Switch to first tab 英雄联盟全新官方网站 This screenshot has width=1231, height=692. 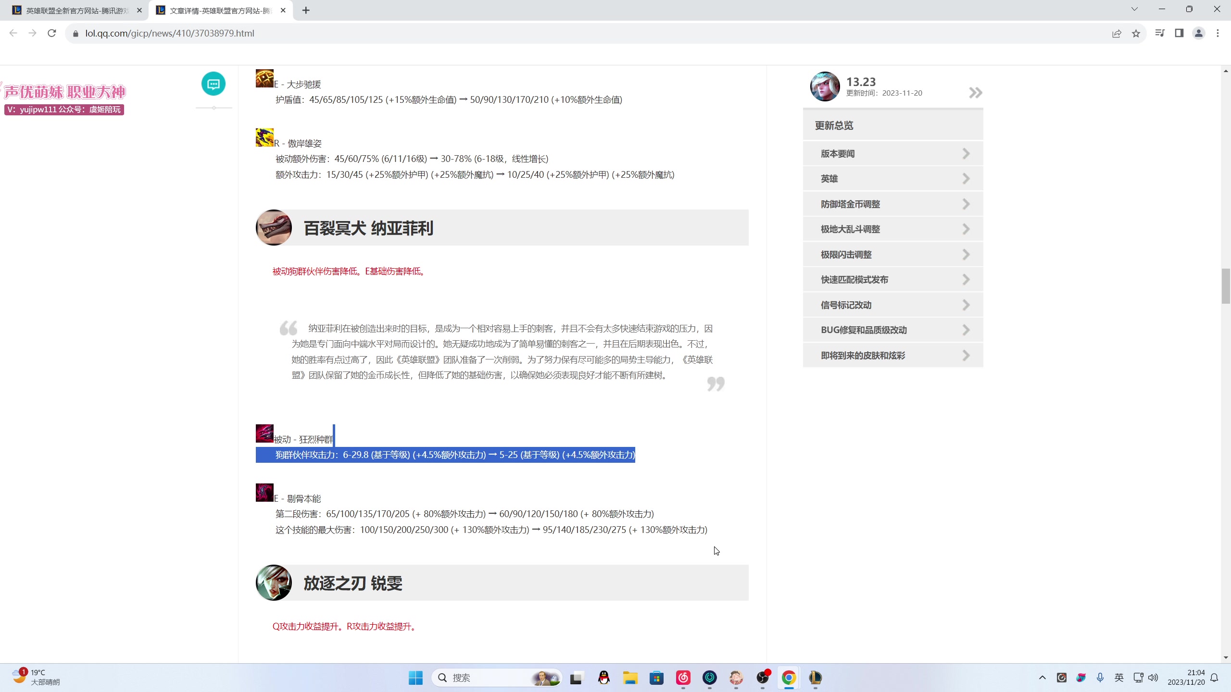[x=77, y=11]
